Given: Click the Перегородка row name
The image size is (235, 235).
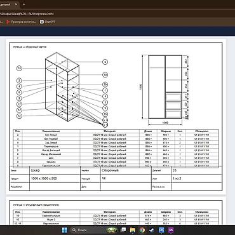Looking at the screenshot, I should (x=51, y=147).
